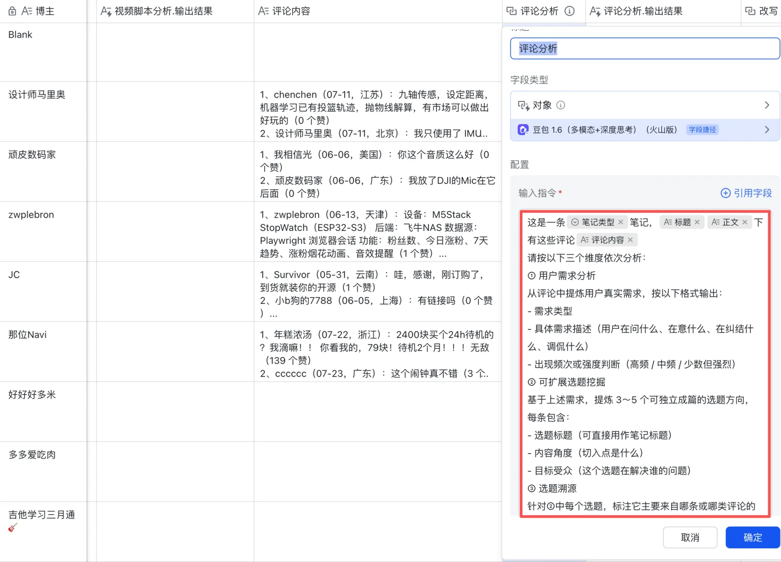Click the 豆包 model logo icon
Image resolution: width=781 pixels, height=562 pixels.
point(523,130)
